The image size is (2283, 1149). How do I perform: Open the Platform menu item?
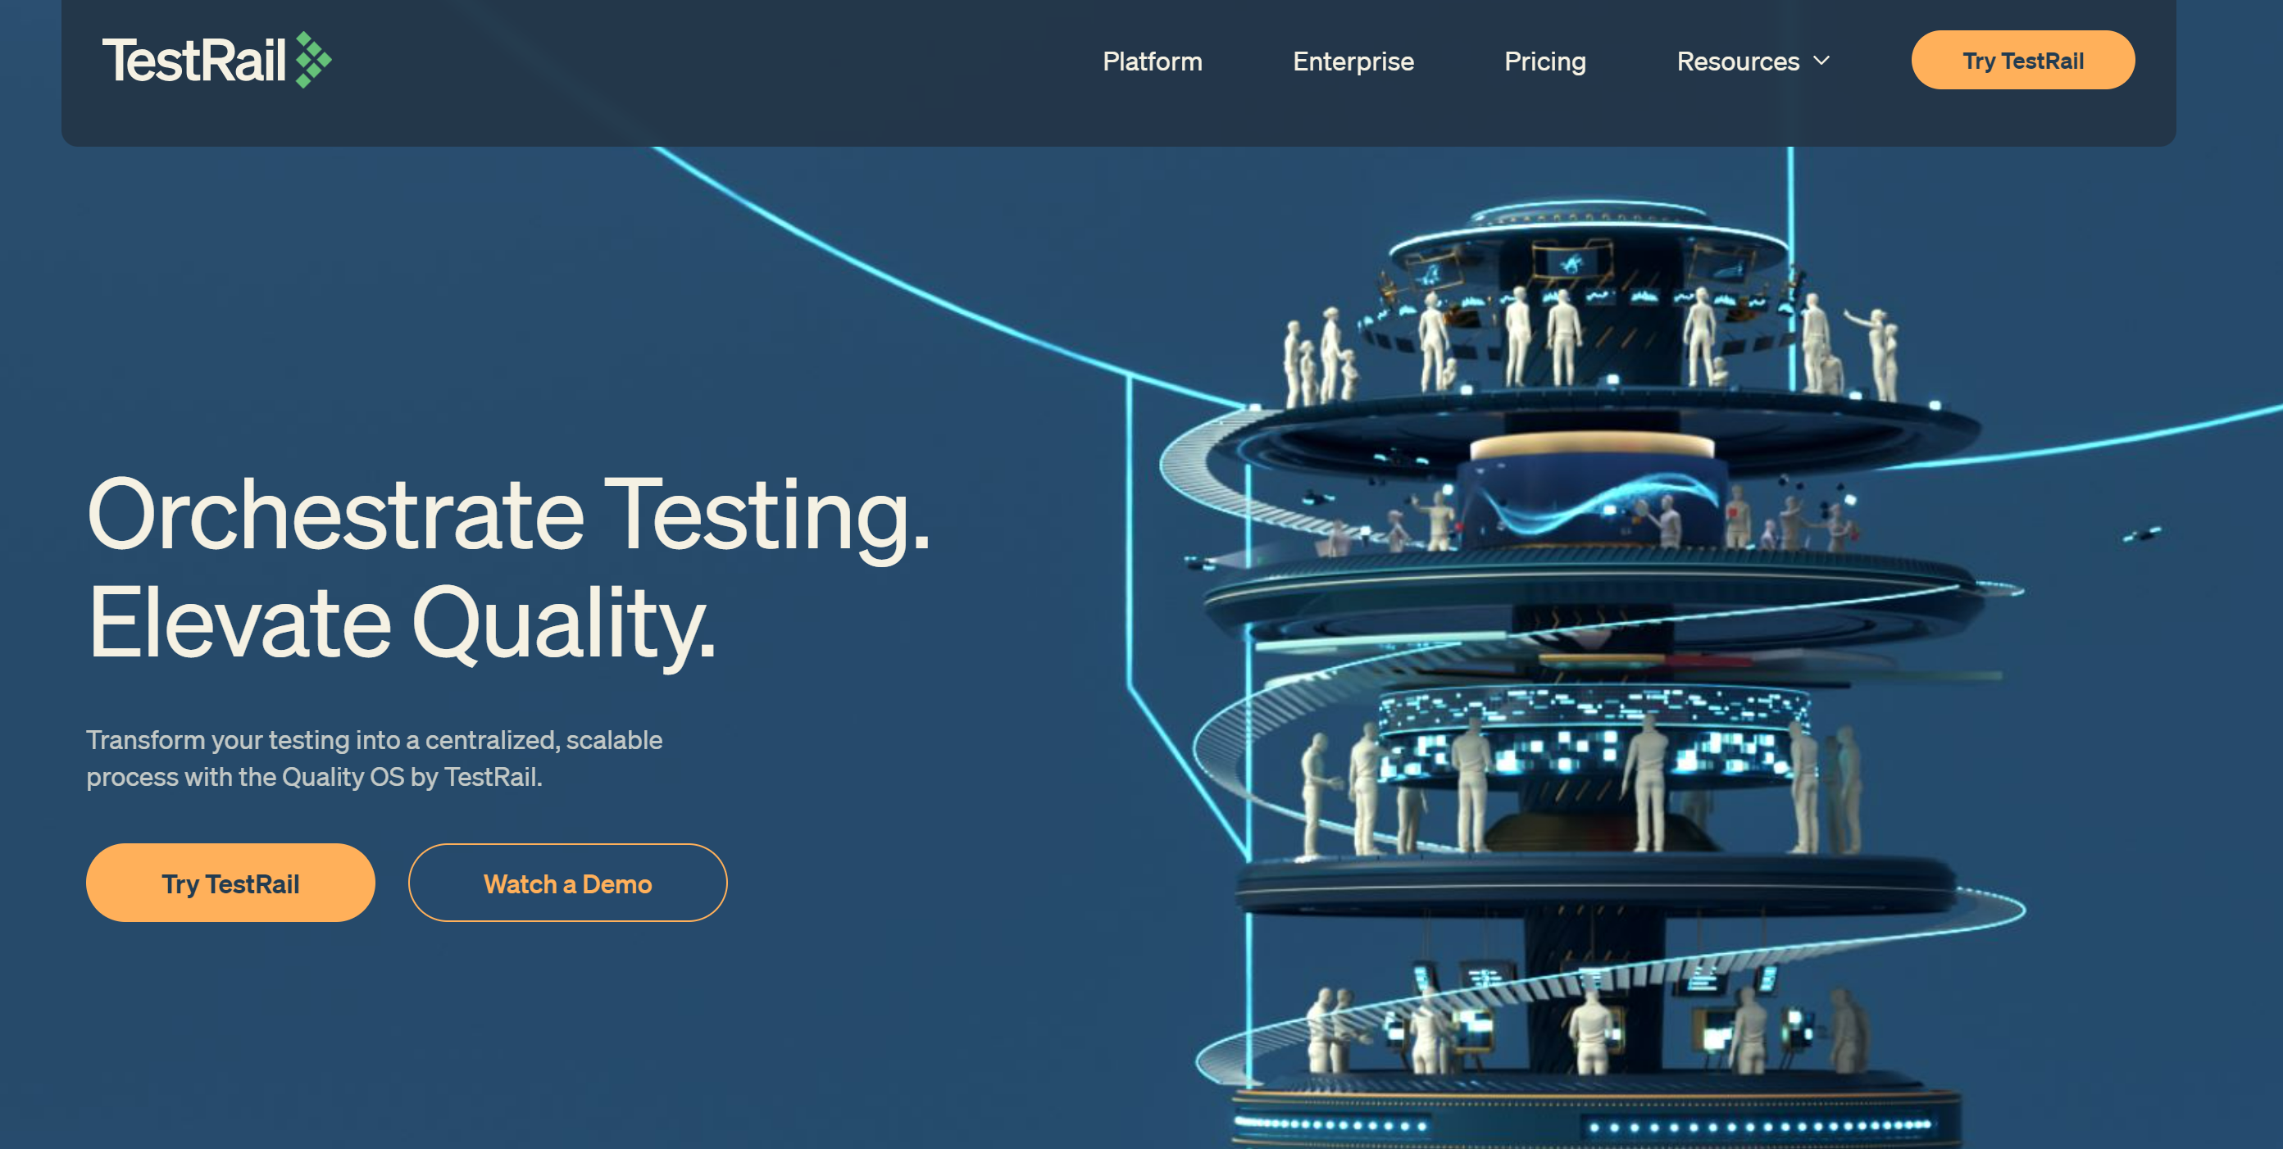1152,61
